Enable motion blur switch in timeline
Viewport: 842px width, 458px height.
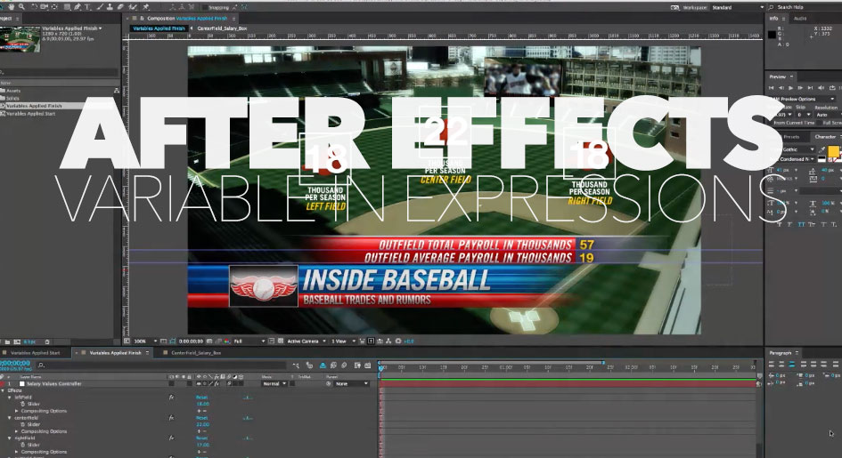tap(344, 366)
